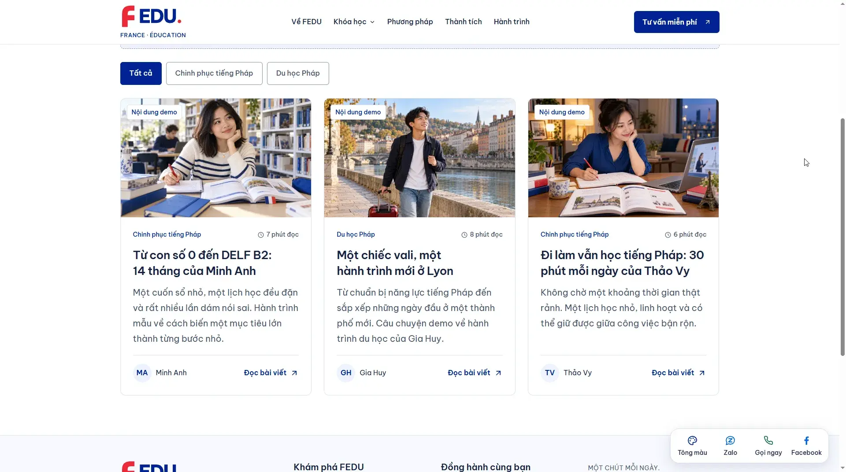Click the arrow icon next to Thảo Vy's Đọc bài viết
Viewport: 846px width, 472px height.
[702, 373]
